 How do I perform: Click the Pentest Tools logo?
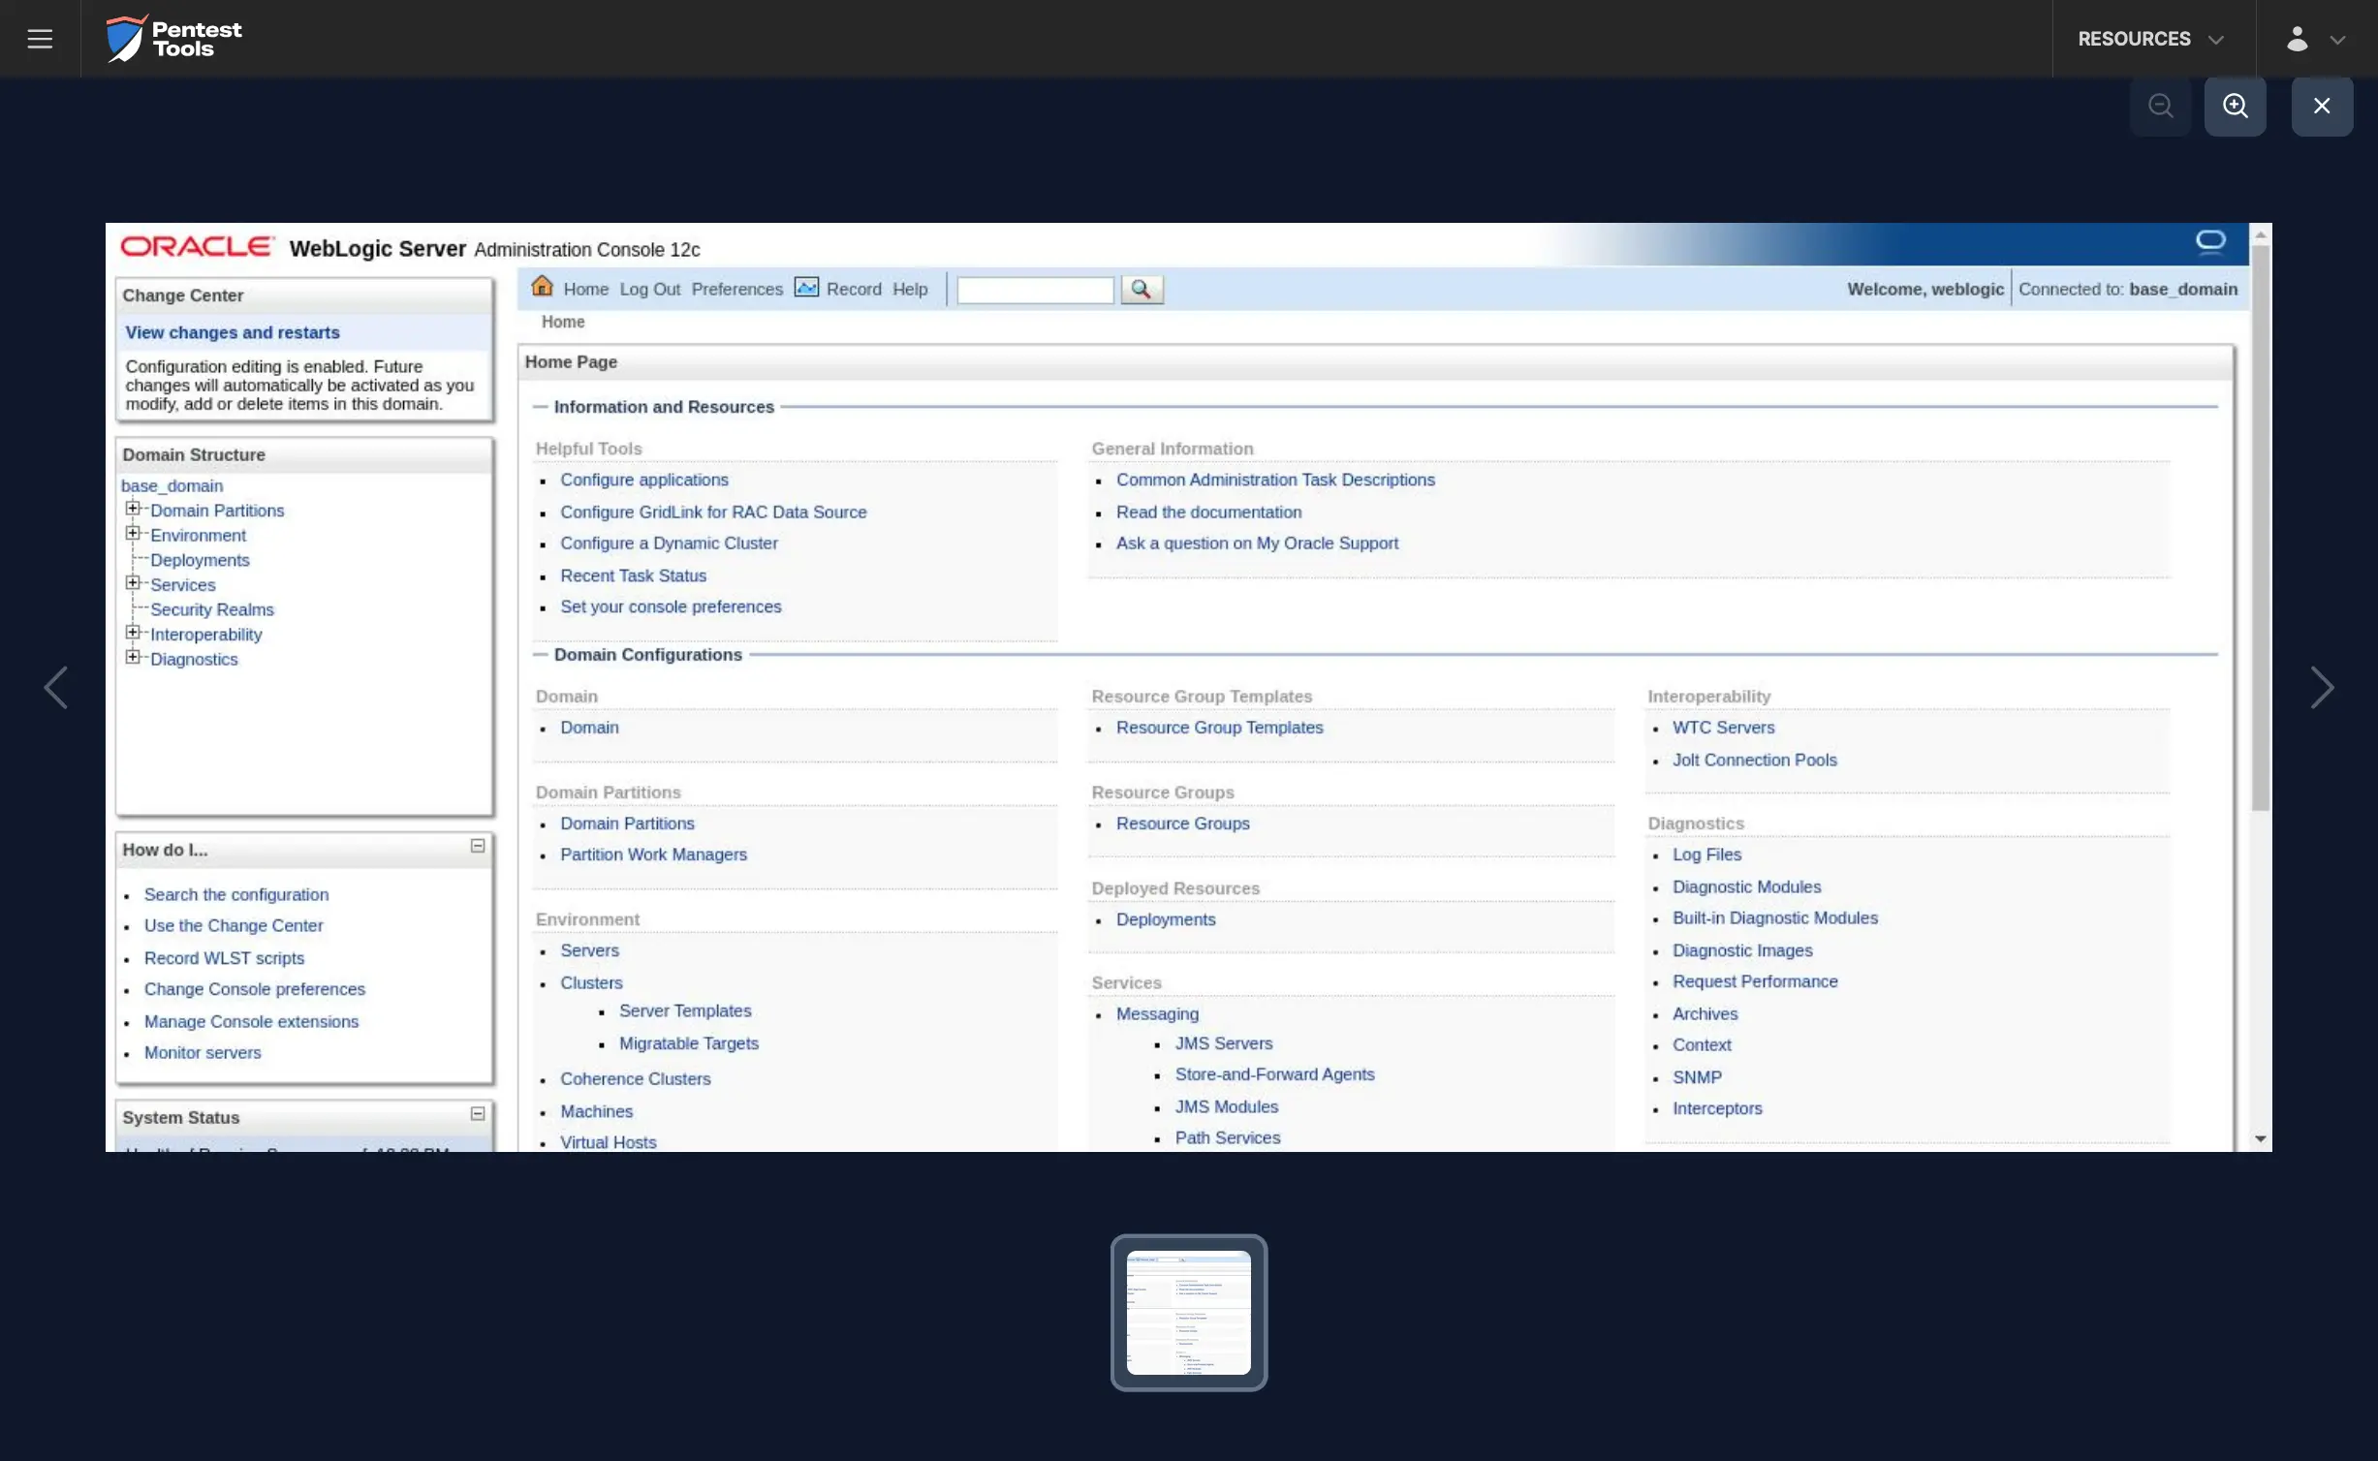pyautogui.click(x=173, y=39)
